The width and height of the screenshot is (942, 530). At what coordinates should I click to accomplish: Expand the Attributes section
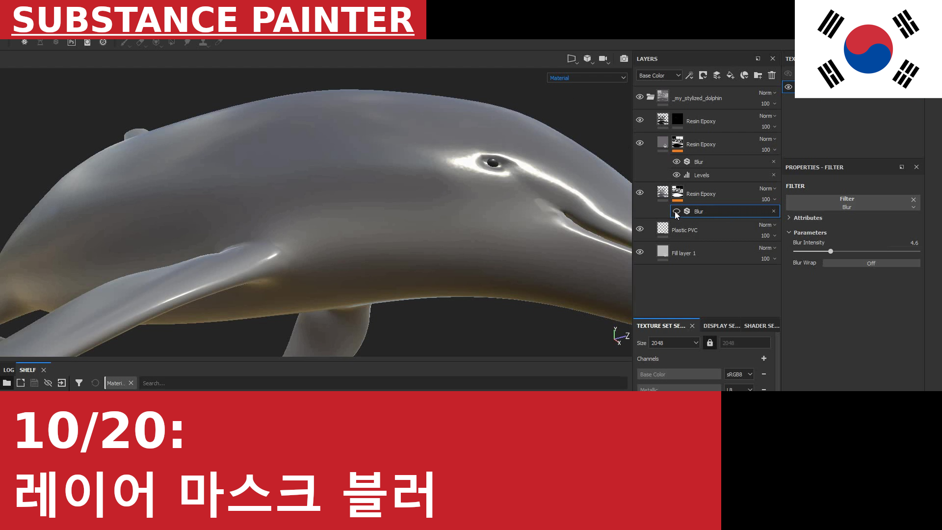(807, 217)
